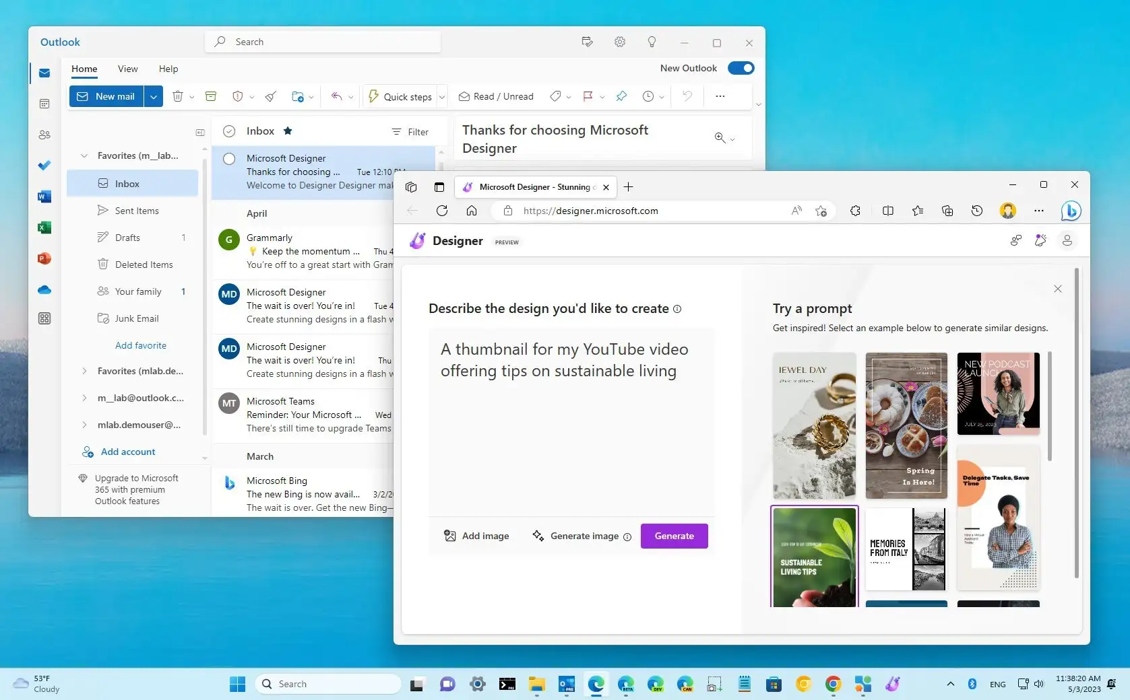The width and height of the screenshot is (1130, 700).
Task: Open Flag dropdown arrow in toolbar
Action: pos(602,97)
